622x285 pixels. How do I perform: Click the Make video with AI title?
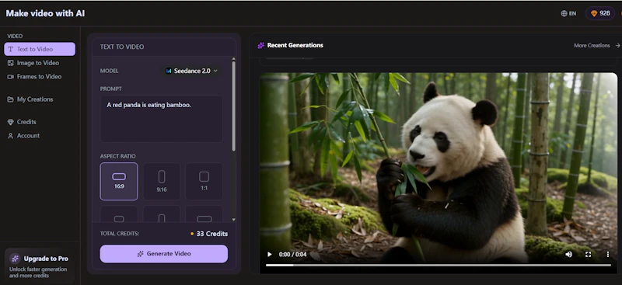[45, 13]
